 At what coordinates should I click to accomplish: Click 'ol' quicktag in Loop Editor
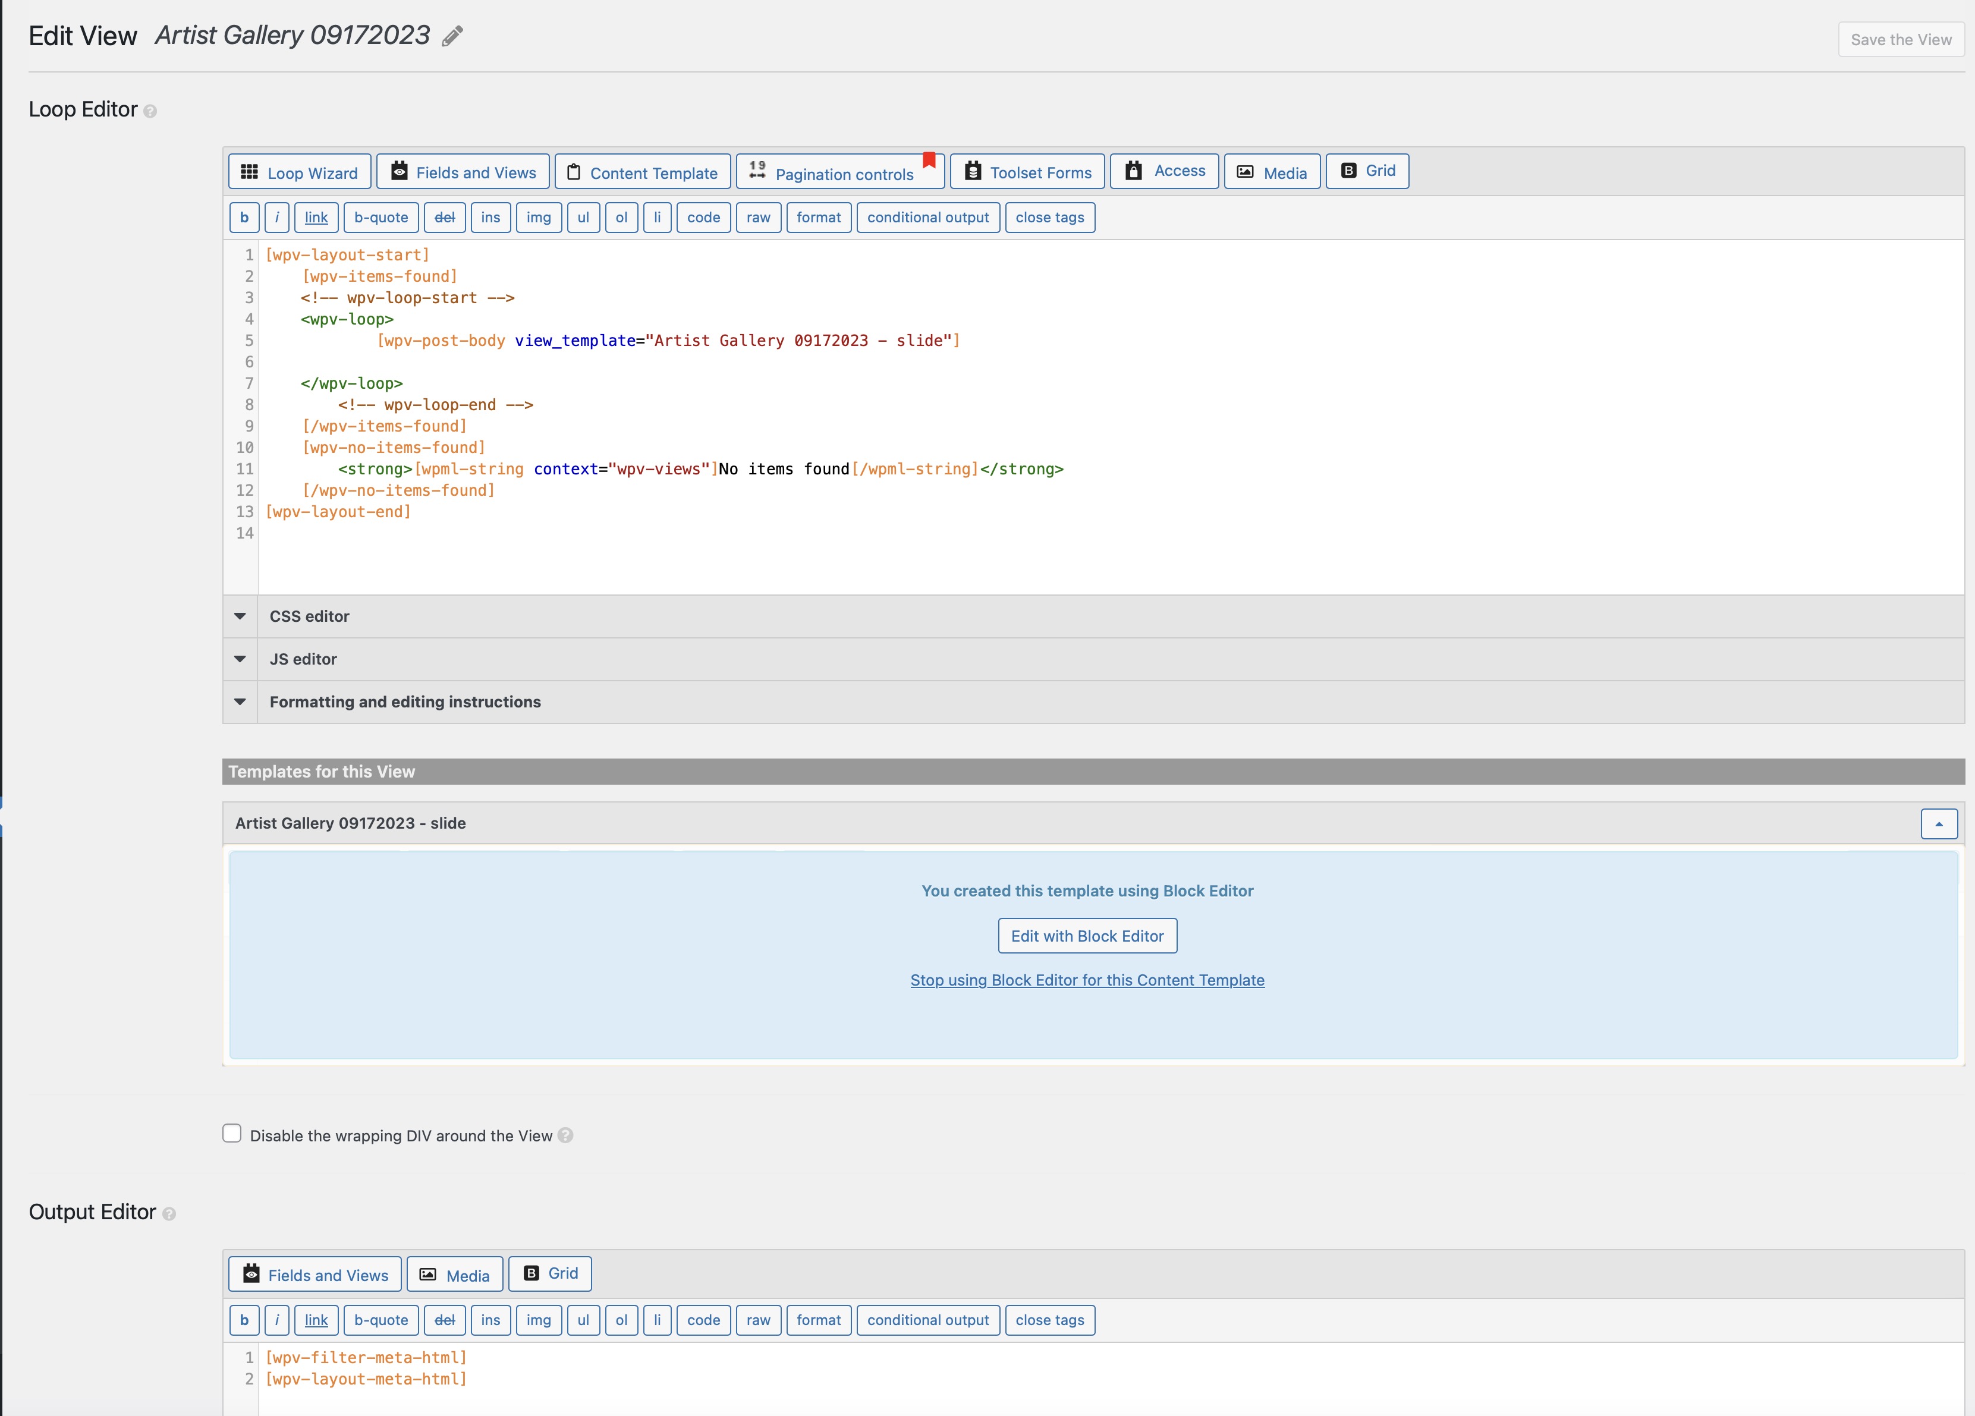pos(622,218)
